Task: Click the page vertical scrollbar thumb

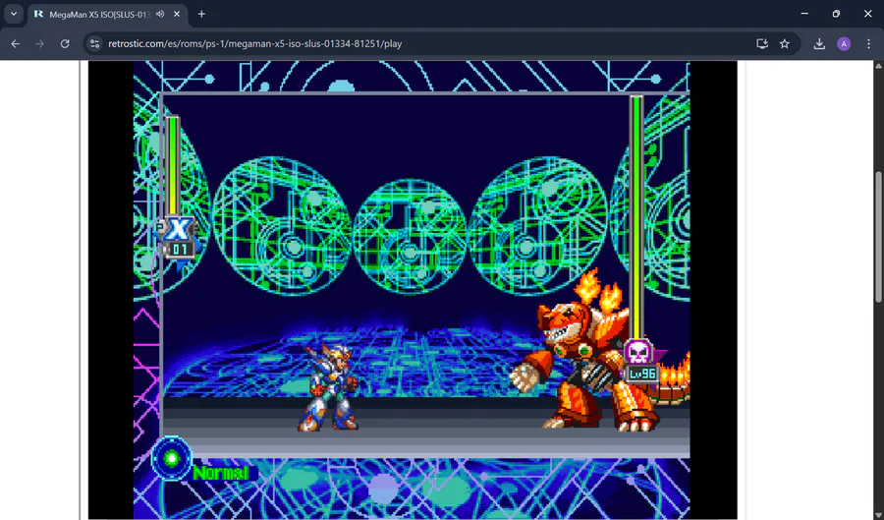Action: pyautogui.click(x=878, y=238)
